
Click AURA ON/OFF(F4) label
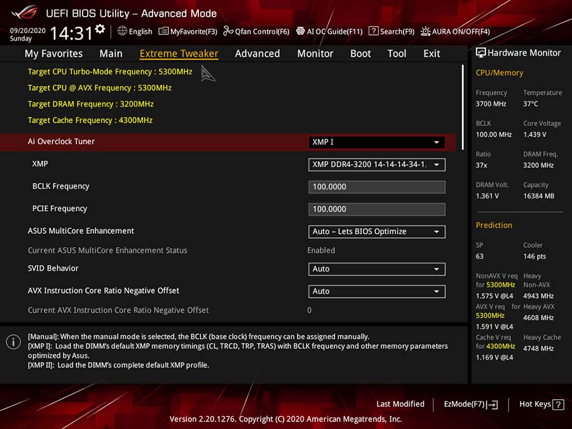point(461,32)
